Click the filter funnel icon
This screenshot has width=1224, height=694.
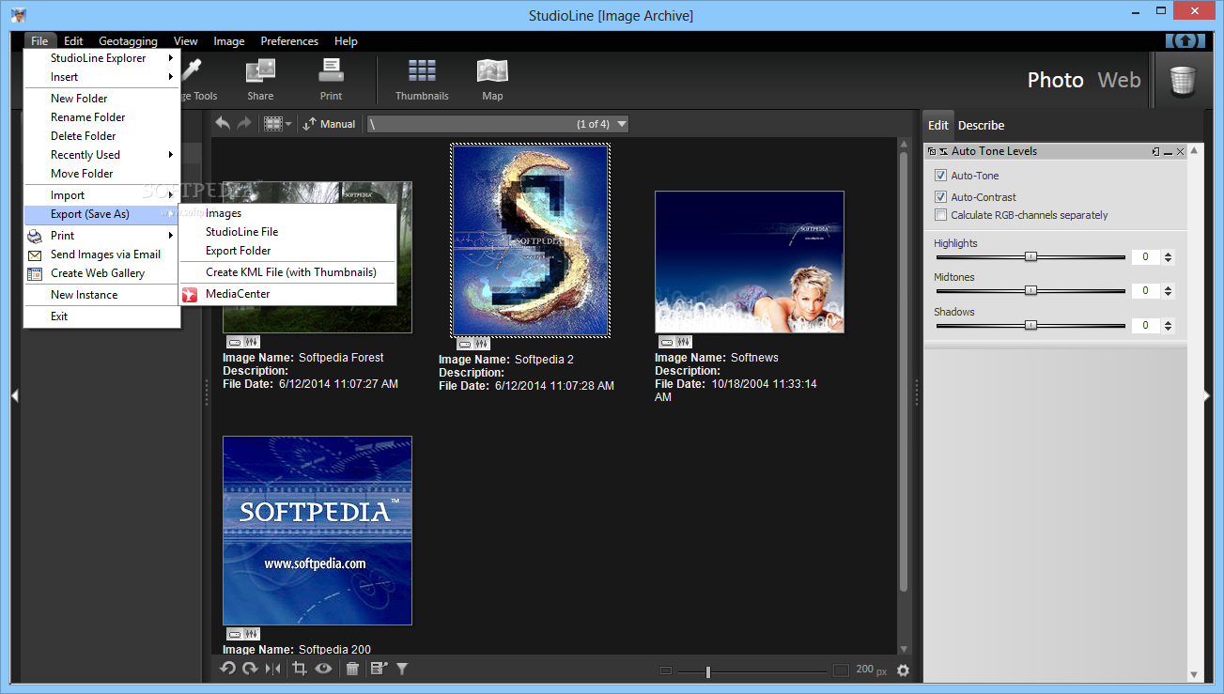pyautogui.click(x=402, y=669)
